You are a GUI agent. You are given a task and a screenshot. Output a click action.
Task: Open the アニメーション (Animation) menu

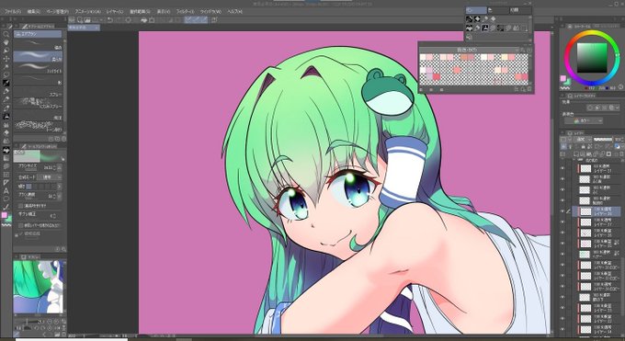click(x=87, y=12)
